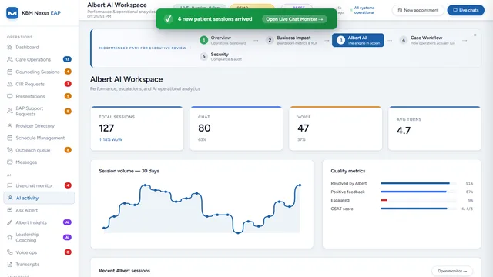Click Open Live Chat Monitor in the notification
This screenshot has height=277, width=493.
coord(294,19)
